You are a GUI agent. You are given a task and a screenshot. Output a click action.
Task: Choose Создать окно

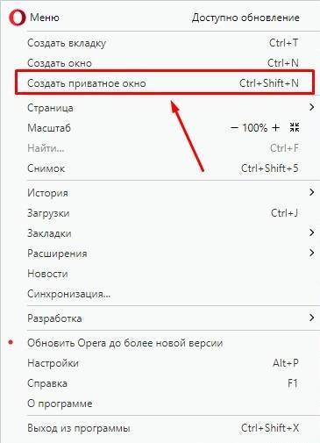[163, 63]
